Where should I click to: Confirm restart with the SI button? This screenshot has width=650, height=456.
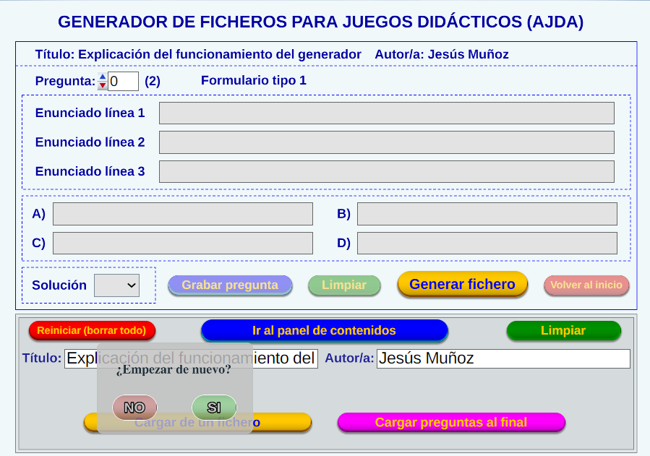214,408
